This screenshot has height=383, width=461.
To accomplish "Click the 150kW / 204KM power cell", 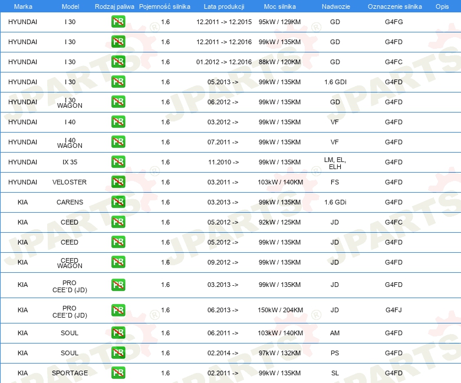I will pyautogui.click(x=280, y=311).
